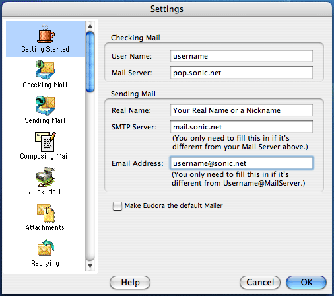Click the SMTP Server field with mail.sonic.net
This screenshot has width=334, height=296.
pyautogui.click(x=242, y=127)
